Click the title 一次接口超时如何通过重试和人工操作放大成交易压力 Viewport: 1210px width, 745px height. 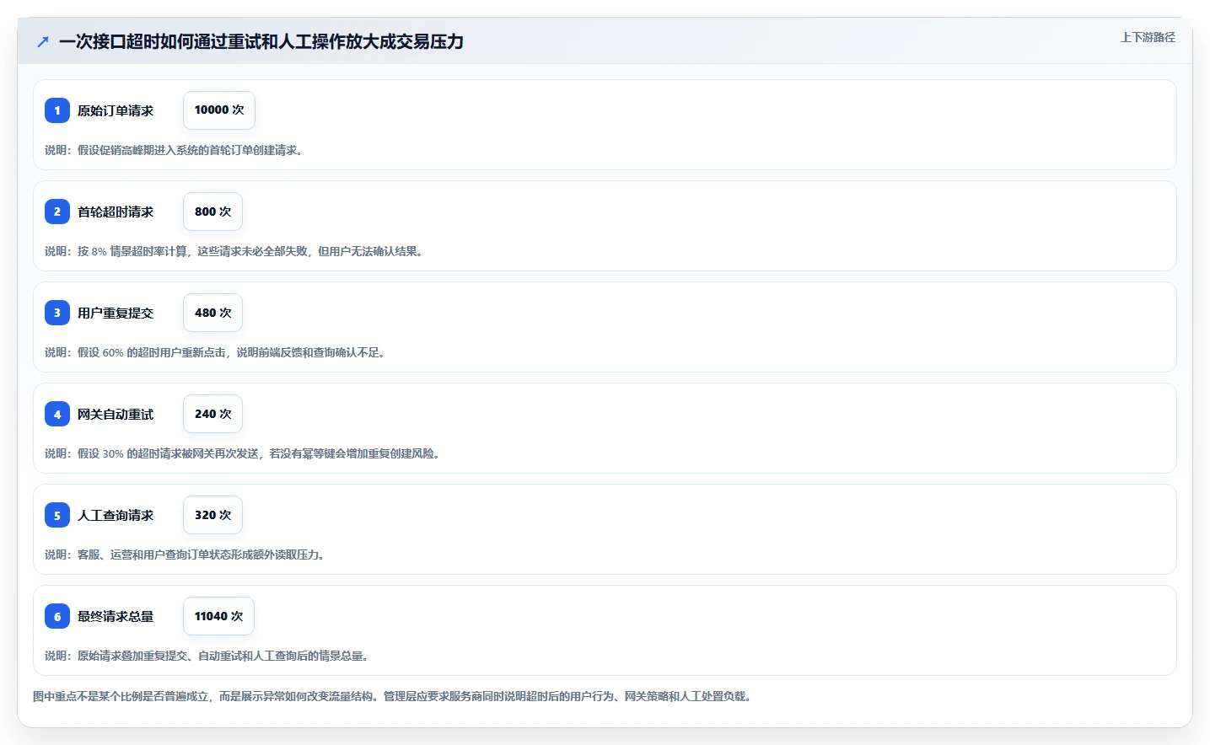coord(261,41)
